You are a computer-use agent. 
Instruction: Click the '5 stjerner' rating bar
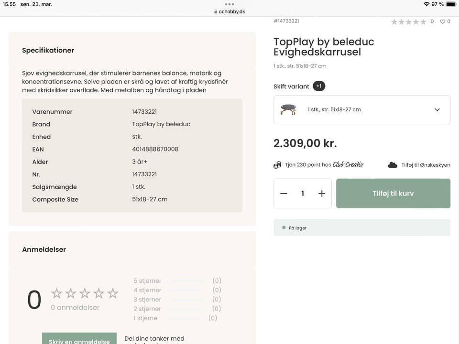[186, 281]
